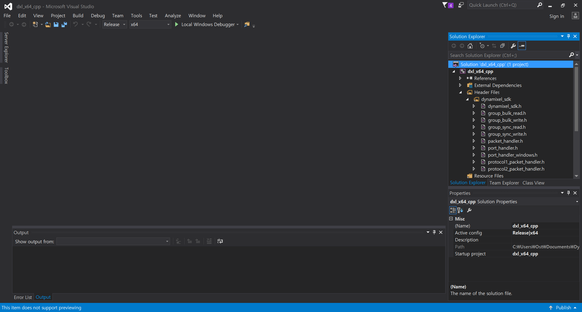Toggle auto-hide pin on Output panel

[x=434, y=232]
